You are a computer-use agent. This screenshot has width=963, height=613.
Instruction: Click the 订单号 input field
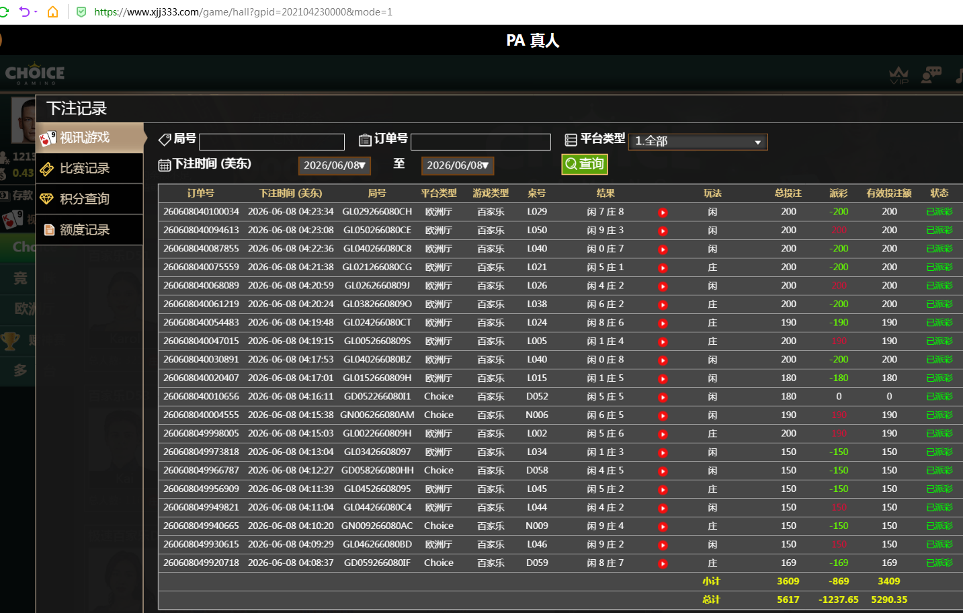(x=480, y=141)
